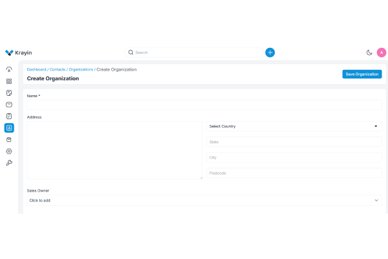Open Settings gear in the sidebar
This screenshot has height=259, width=388.
[9, 151]
